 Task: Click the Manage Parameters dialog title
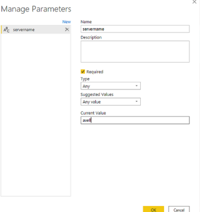(x=36, y=9)
